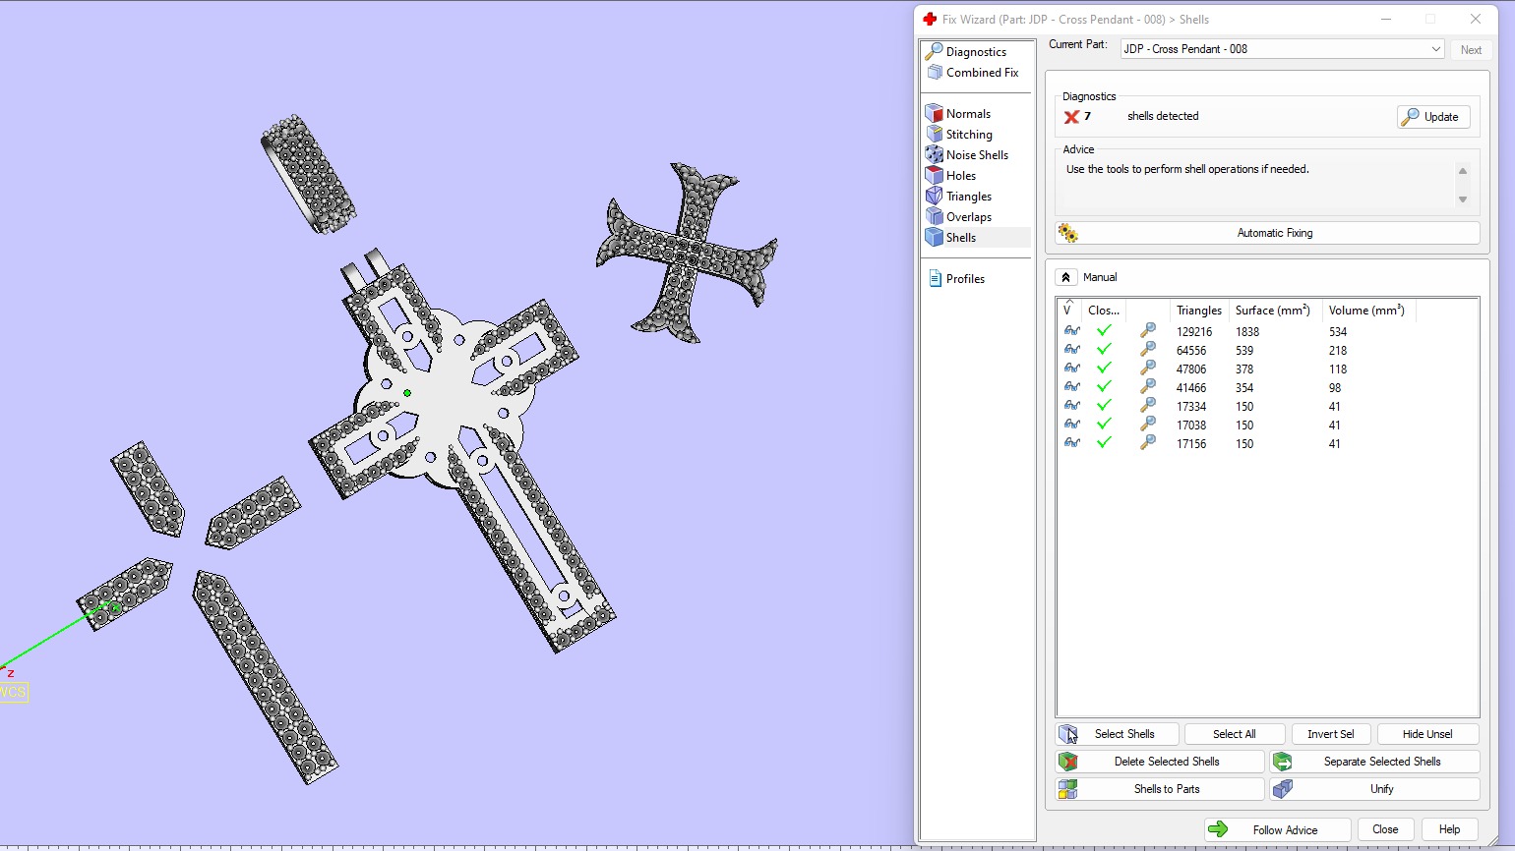This screenshot has width=1515, height=851.
Task: Sort shells by the Triangles column header
Action: click(1199, 311)
